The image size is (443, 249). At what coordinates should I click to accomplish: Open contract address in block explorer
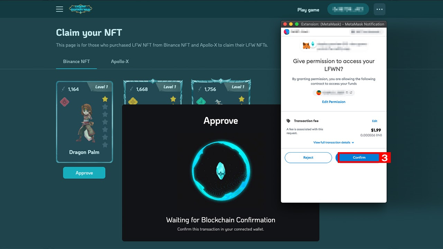tap(351, 93)
